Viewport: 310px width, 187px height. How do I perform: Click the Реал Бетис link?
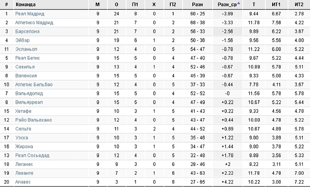pos(28,58)
